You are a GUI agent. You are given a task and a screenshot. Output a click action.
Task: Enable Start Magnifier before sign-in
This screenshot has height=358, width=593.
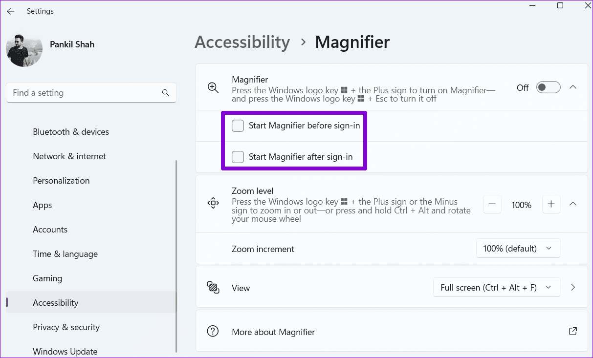coord(238,126)
